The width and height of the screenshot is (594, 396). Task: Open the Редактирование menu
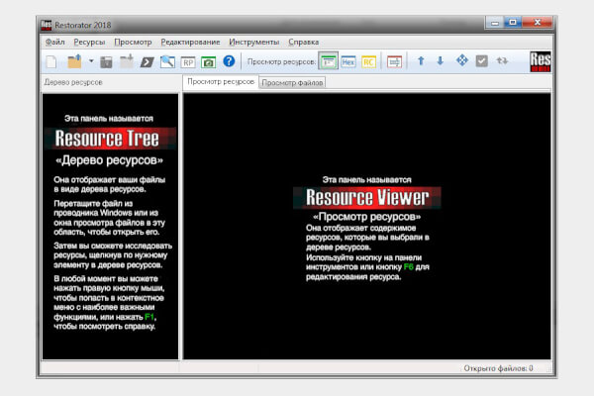pyautogui.click(x=190, y=42)
